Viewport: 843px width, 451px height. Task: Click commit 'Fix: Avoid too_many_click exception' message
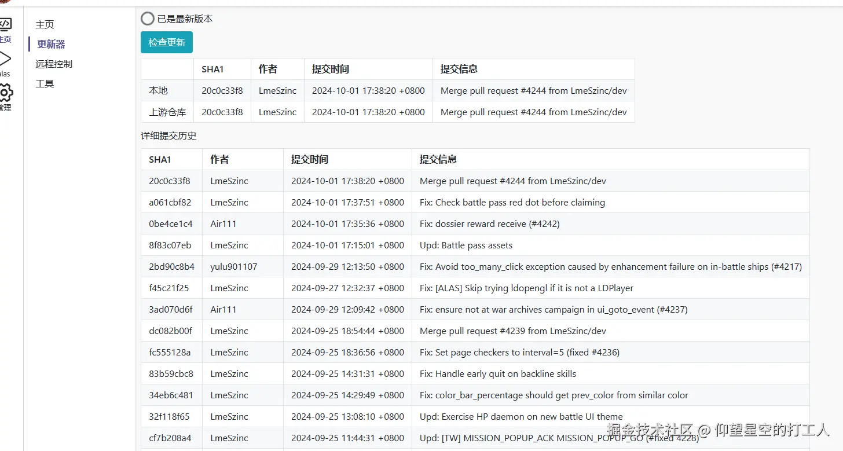(611, 266)
